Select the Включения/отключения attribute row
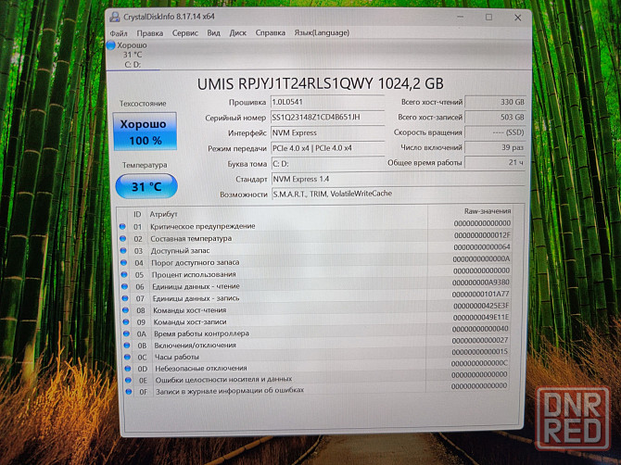The height and width of the screenshot is (465, 621). [316, 344]
